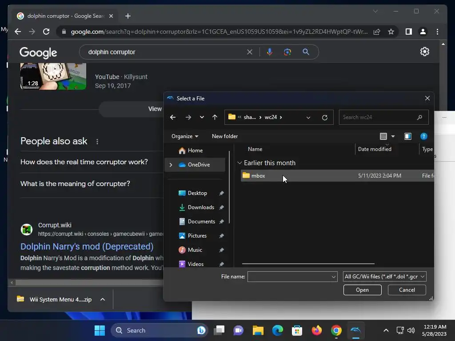Open the Downloads quick access folder
This screenshot has width=455, height=341.
[x=201, y=207]
